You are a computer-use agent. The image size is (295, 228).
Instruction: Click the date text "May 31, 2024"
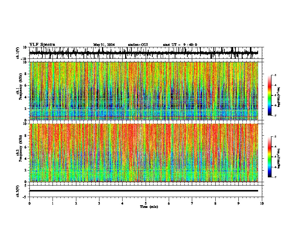pos(104,45)
